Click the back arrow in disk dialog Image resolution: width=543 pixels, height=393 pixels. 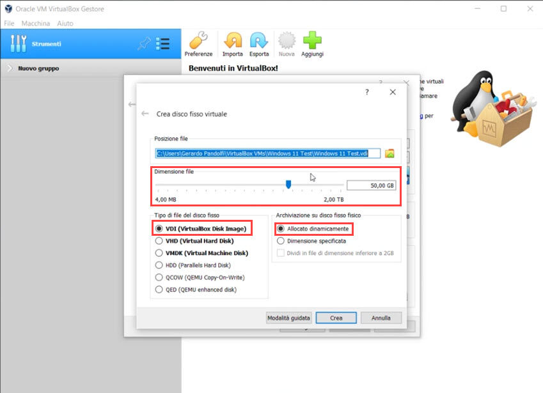click(145, 114)
